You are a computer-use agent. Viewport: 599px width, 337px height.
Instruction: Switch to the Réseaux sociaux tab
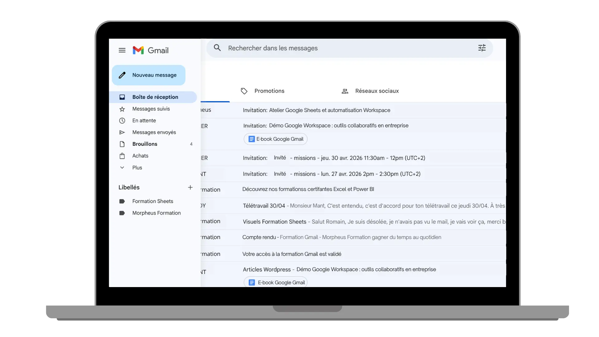(x=370, y=91)
